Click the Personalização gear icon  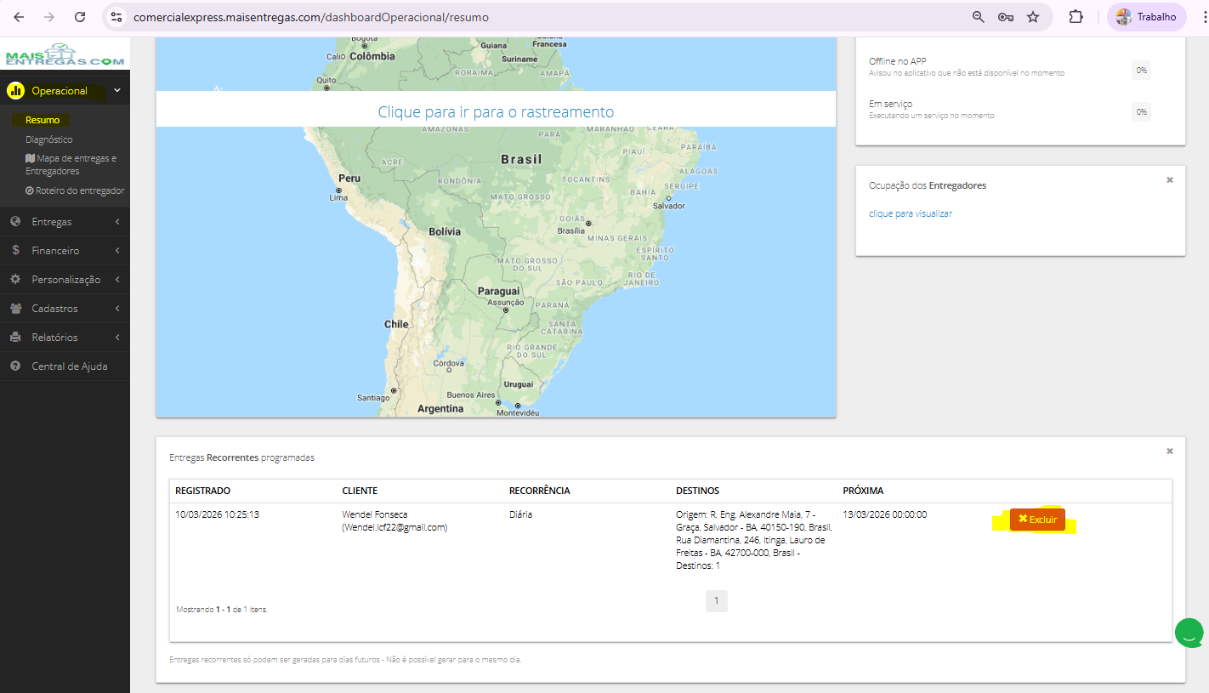pos(15,280)
